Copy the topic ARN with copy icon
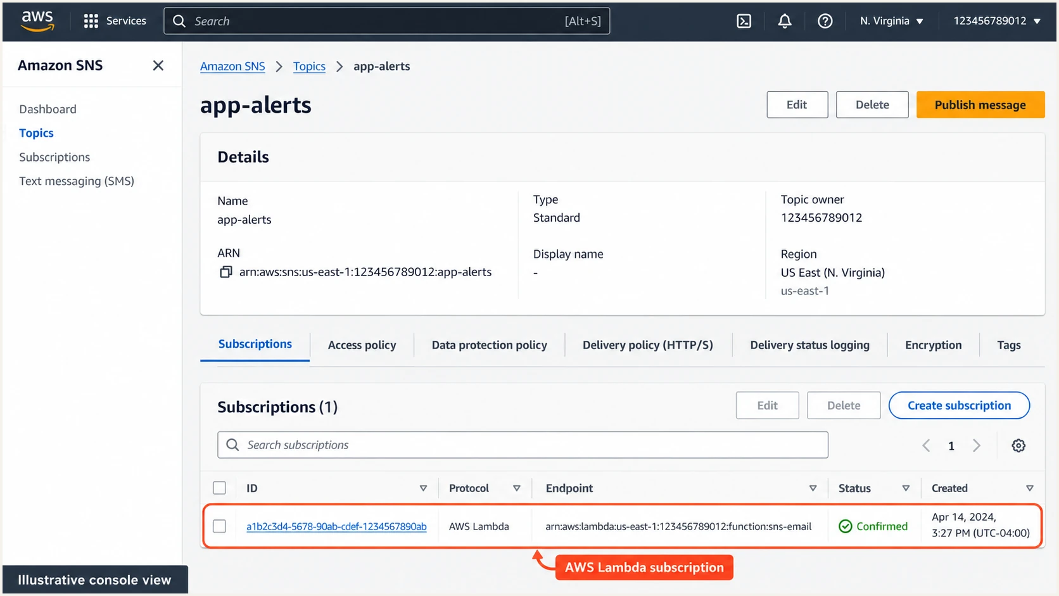The width and height of the screenshot is (1059, 596). 225,272
